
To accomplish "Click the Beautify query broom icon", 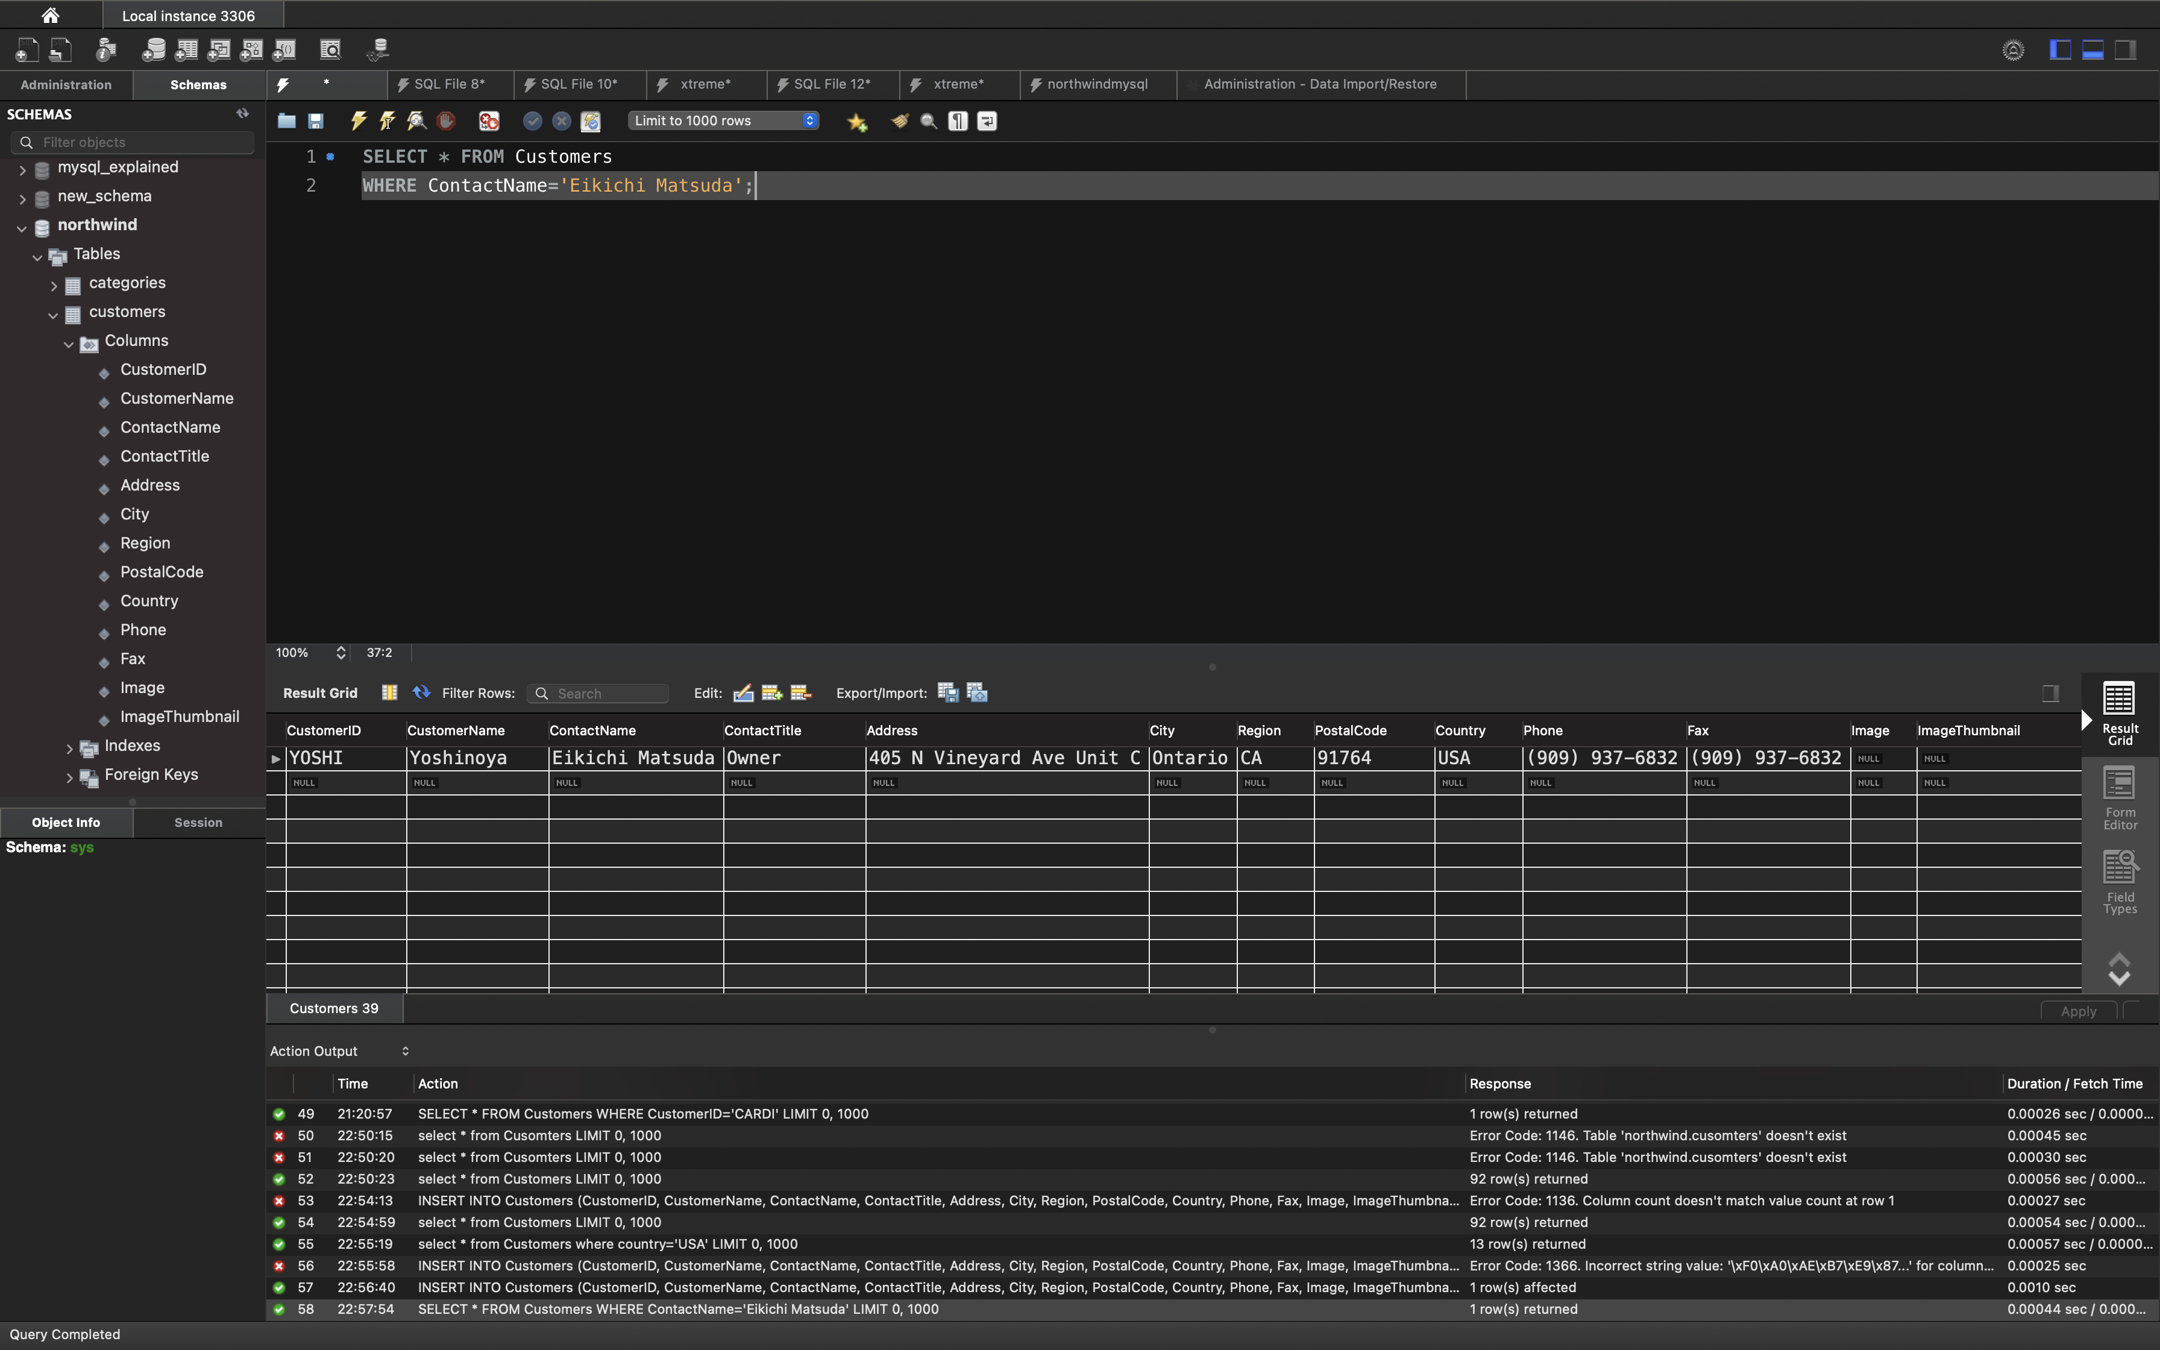I will click(x=900, y=121).
